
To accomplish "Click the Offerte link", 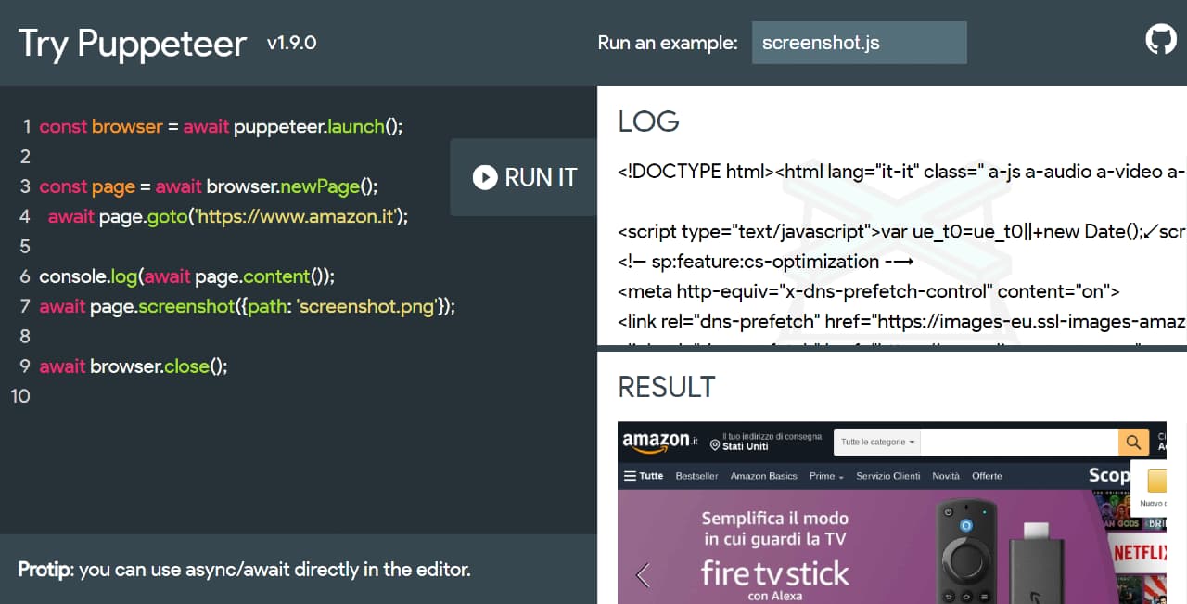I will coord(988,475).
